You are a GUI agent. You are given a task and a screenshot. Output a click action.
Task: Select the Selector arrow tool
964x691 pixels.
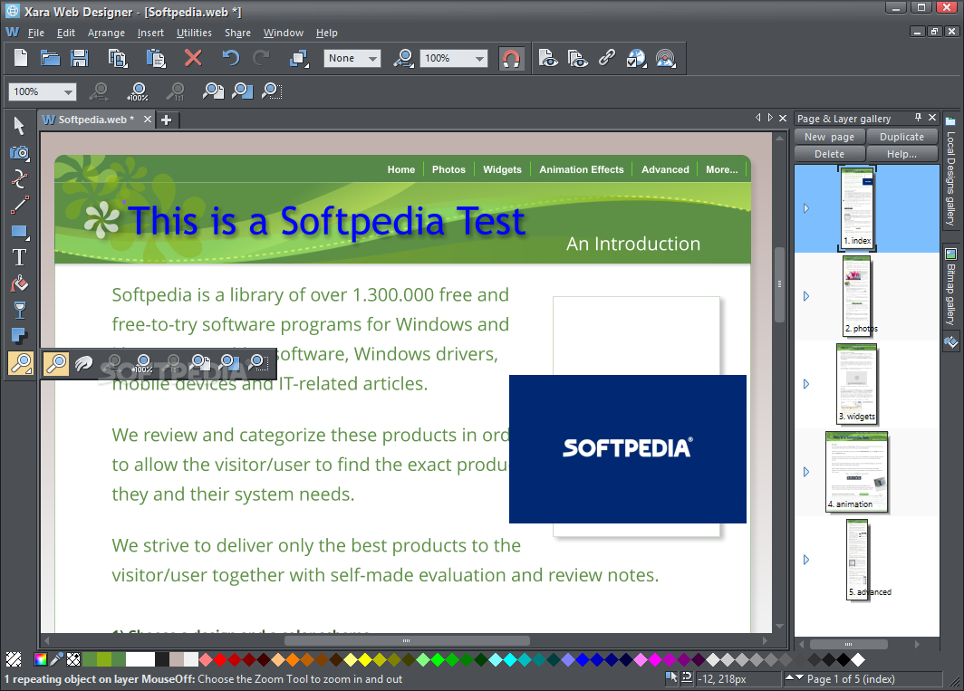(19, 125)
